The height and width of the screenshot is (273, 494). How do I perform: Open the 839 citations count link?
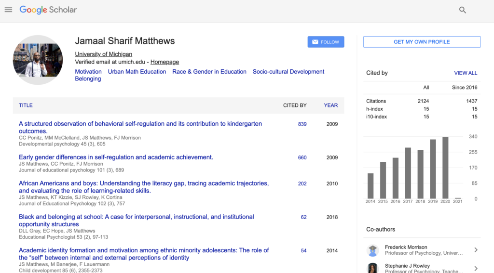[x=302, y=124]
